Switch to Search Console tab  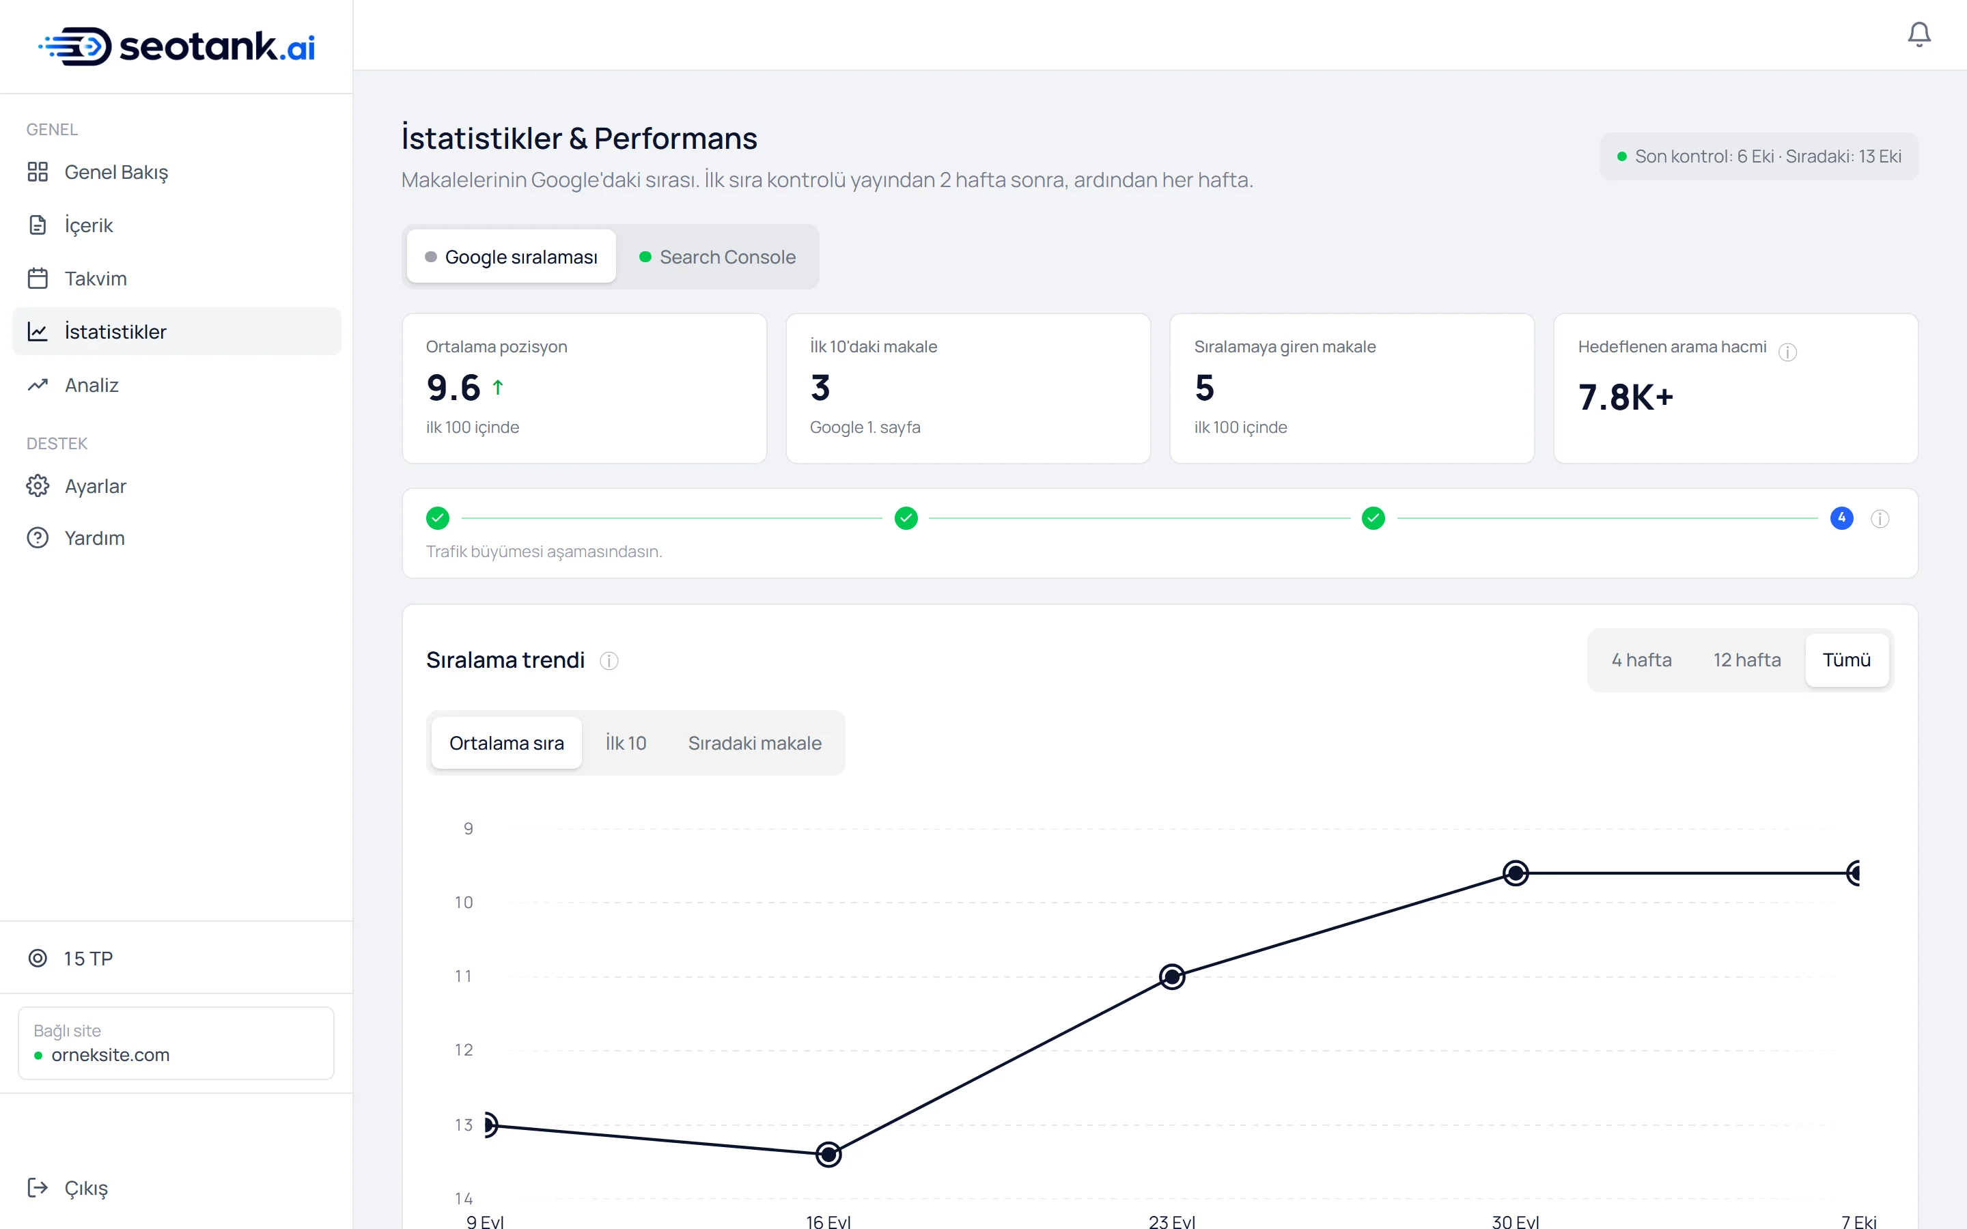click(718, 257)
